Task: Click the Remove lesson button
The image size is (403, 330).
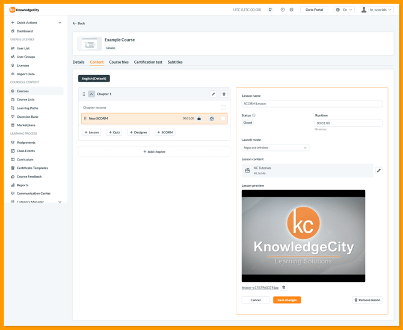Action: 367,300
